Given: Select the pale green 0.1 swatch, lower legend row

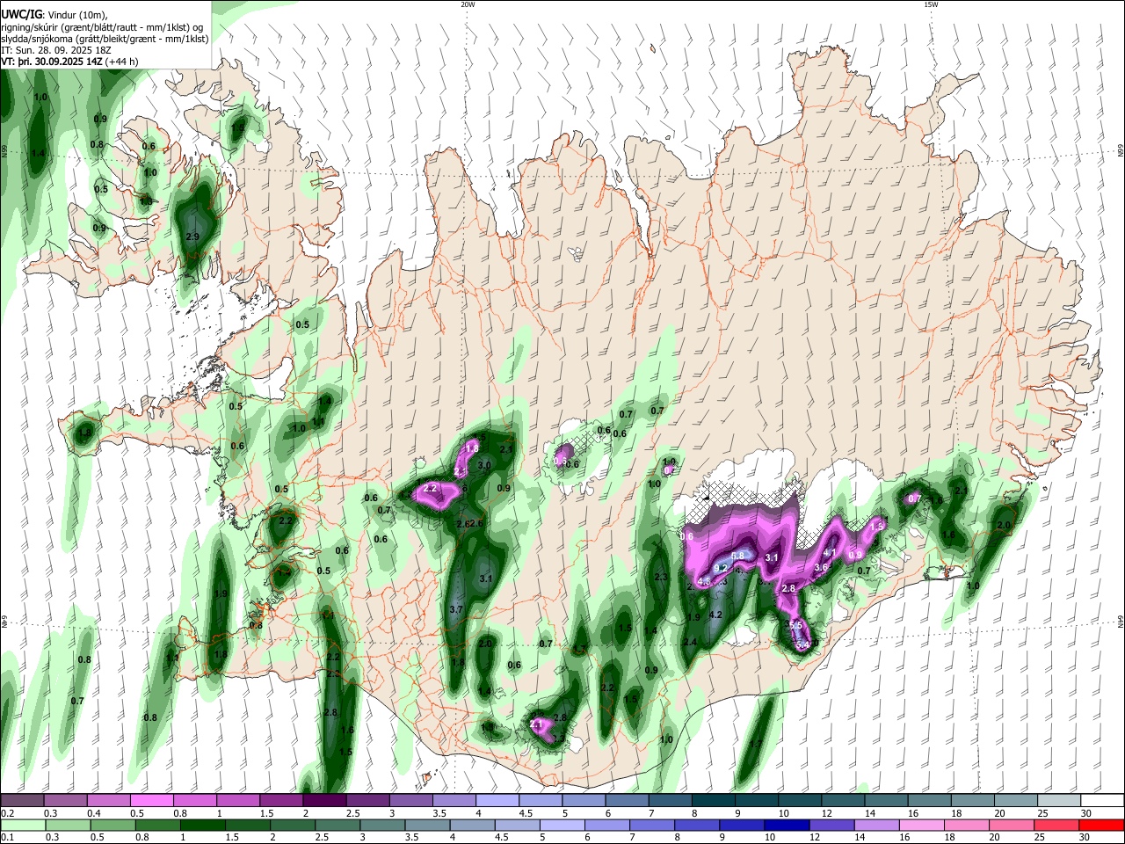Looking at the screenshot, I should click(x=23, y=825).
